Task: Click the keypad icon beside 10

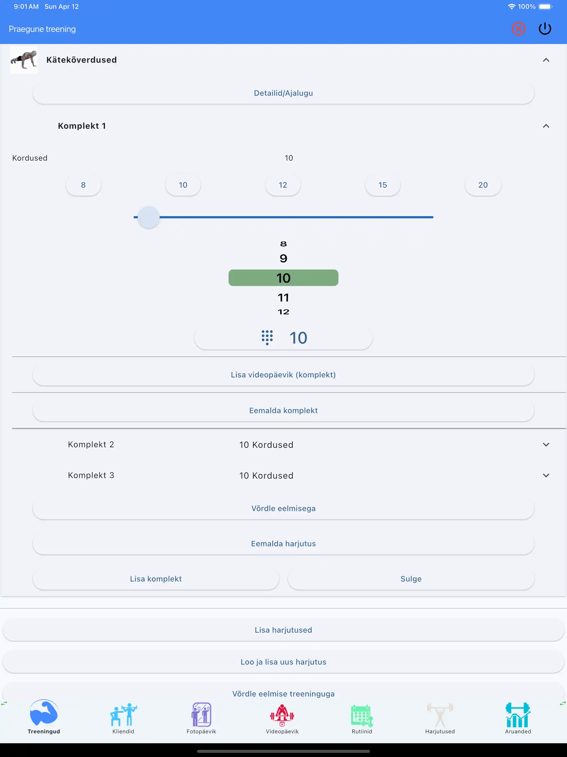Action: (x=267, y=338)
